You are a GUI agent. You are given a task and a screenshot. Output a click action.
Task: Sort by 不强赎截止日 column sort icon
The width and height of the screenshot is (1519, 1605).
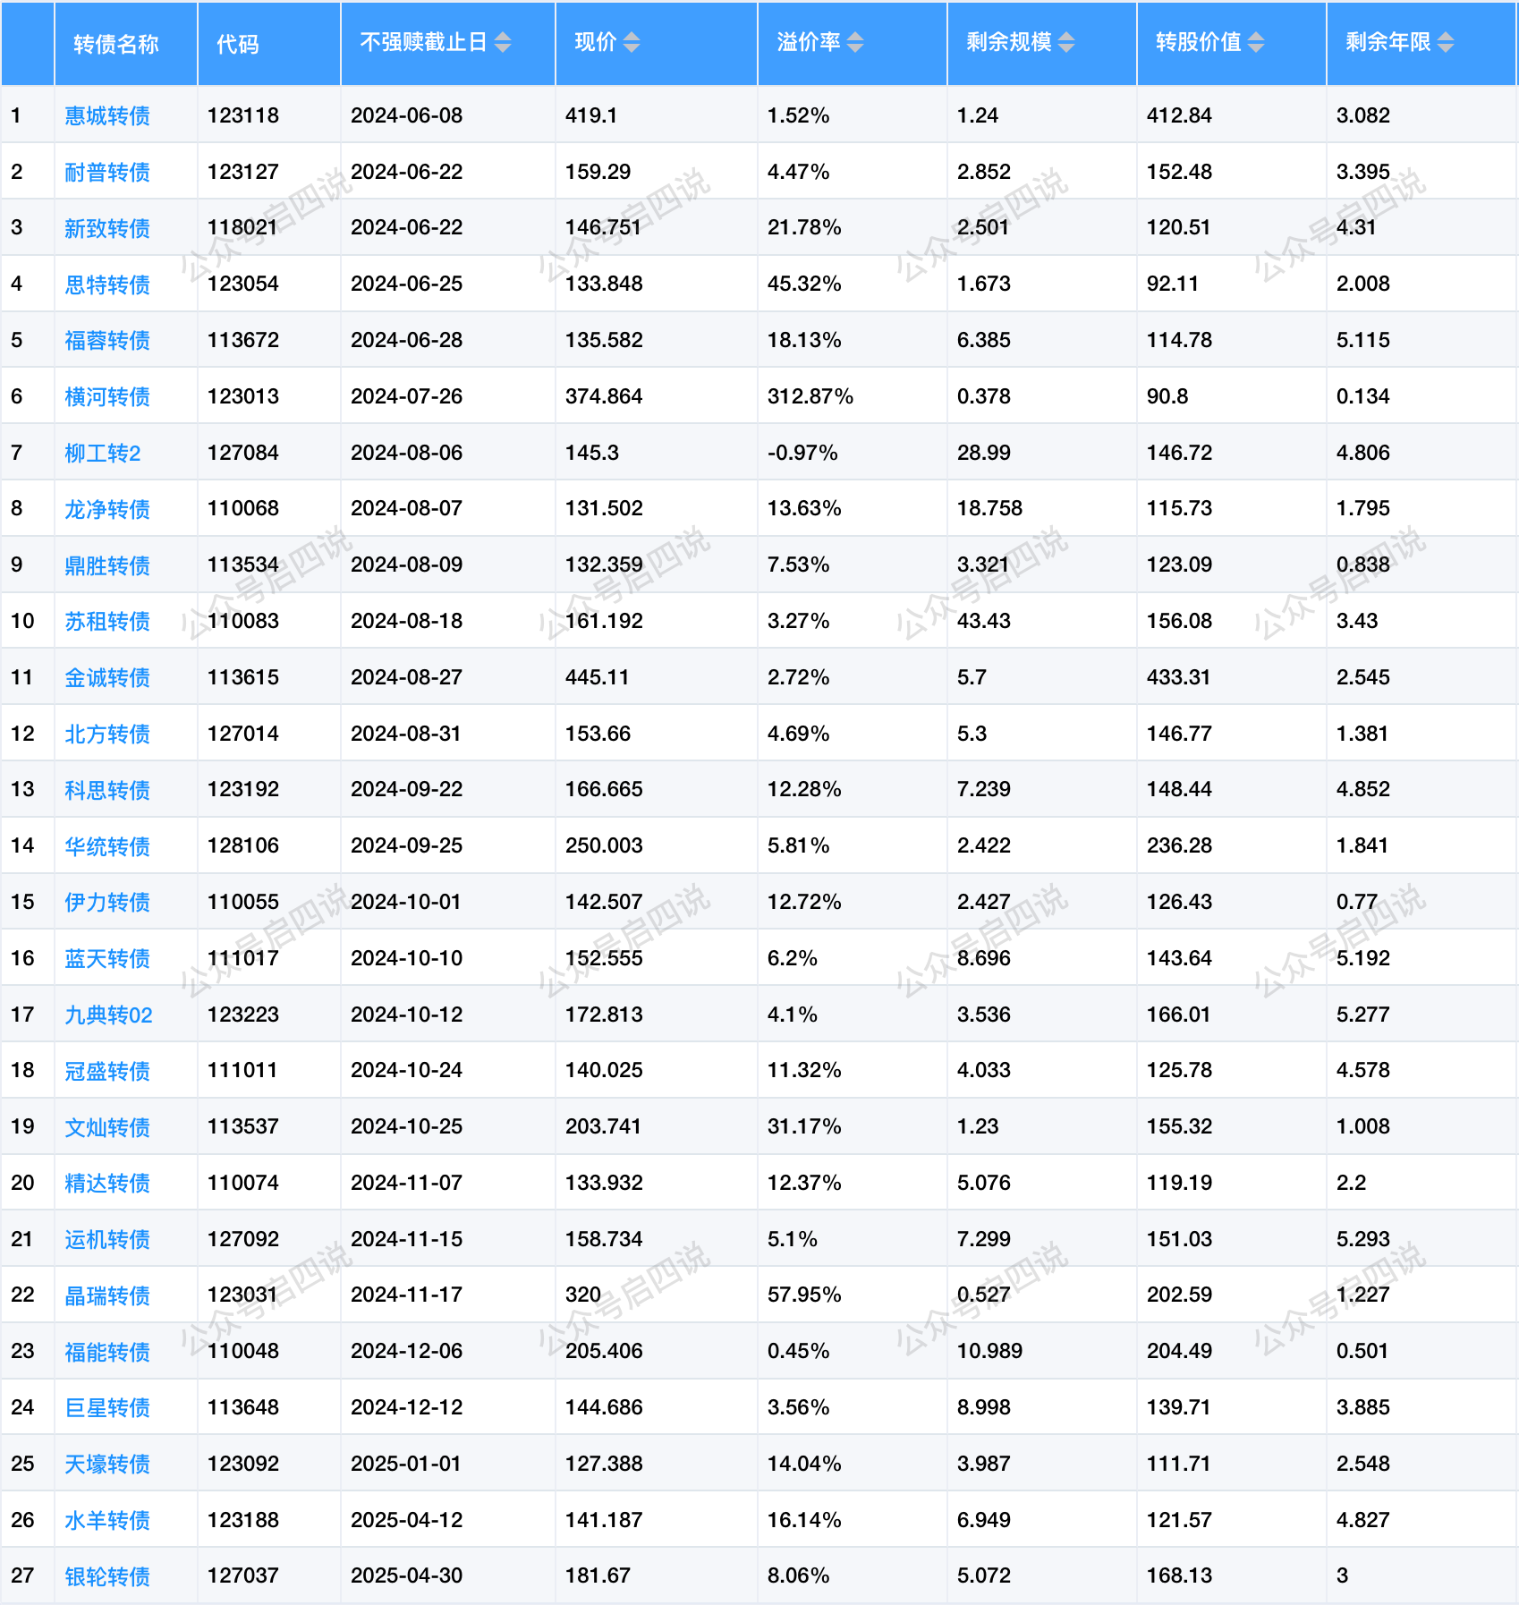tap(503, 42)
